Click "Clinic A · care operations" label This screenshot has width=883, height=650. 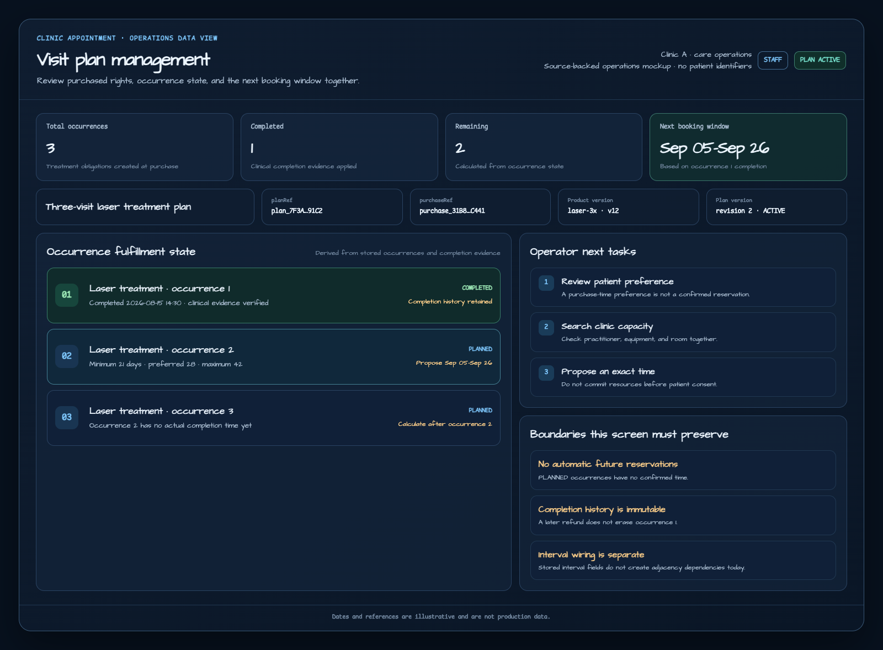click(706, 55)
